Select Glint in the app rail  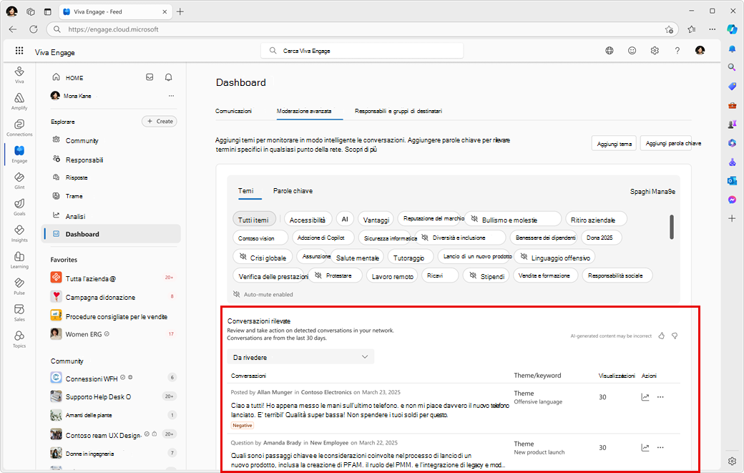(x=19, y=181)
